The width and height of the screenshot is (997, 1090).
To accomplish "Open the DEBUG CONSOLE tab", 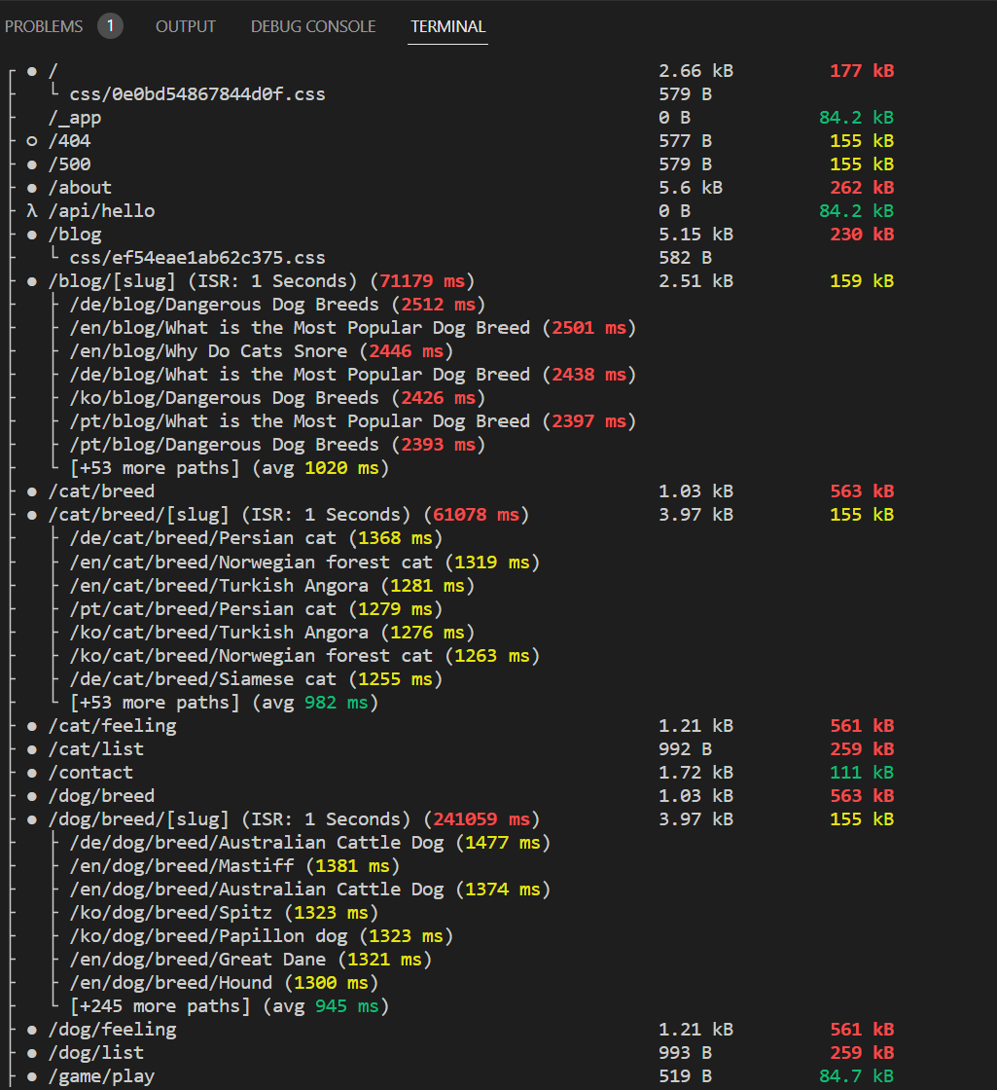I will tap(313, 26).
